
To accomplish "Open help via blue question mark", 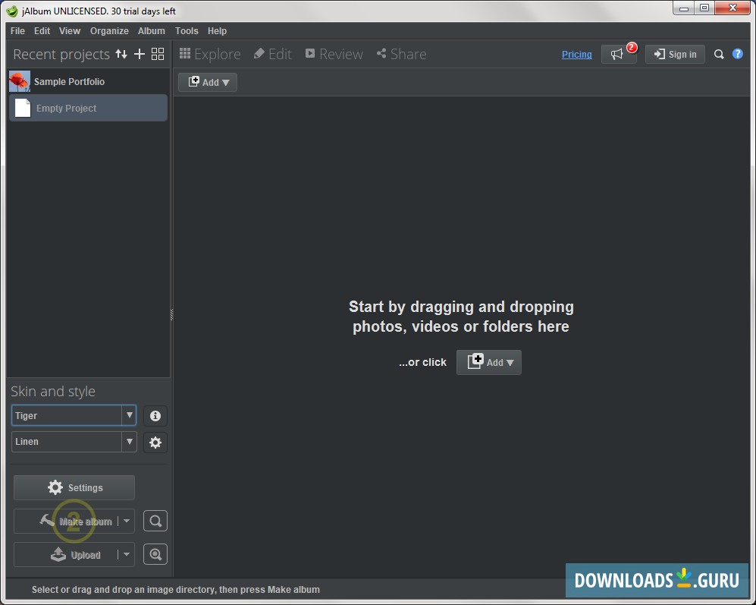I will [x=737, y=54].
